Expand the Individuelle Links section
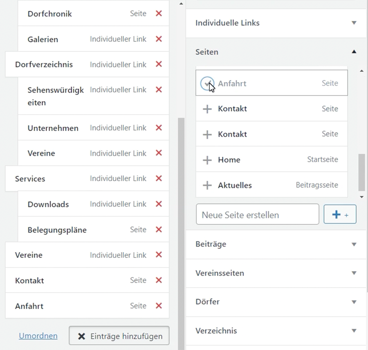This screenshot has width=368, height=350. pyautogui.click(x=354, y=23)
